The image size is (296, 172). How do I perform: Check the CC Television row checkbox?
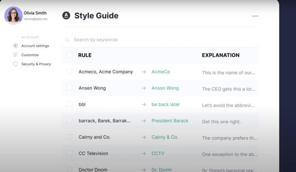click(70, 153)
